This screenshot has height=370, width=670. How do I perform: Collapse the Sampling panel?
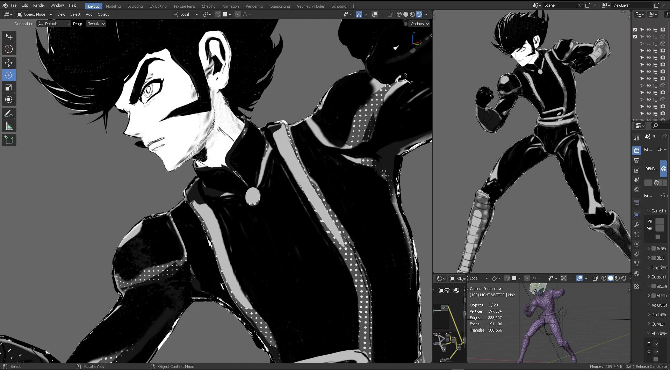point(656,211)
